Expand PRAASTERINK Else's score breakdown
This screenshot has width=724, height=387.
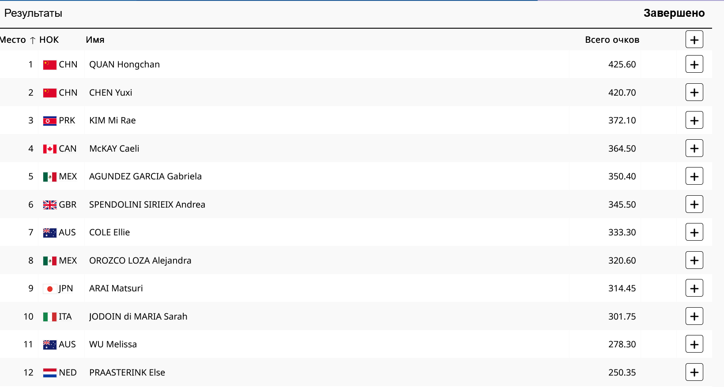[694, 372]
